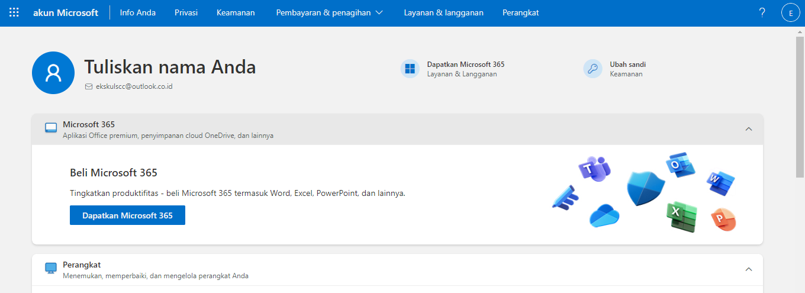805x293 pixels.
Task: Open Layanan & langganan in navigation bar
Action: 443,12
